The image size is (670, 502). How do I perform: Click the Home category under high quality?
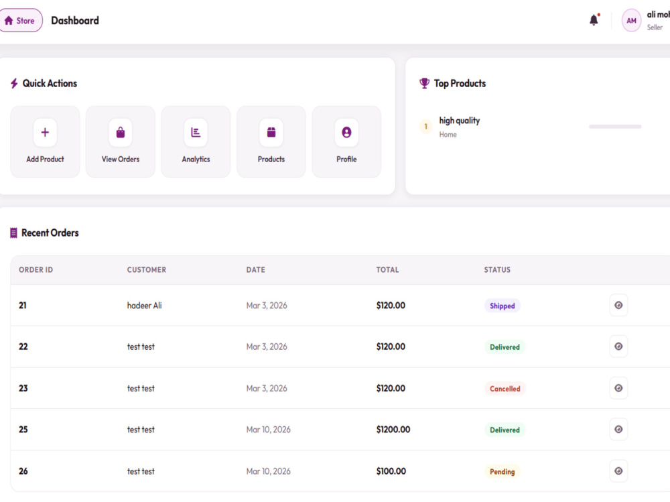(448, 135)
